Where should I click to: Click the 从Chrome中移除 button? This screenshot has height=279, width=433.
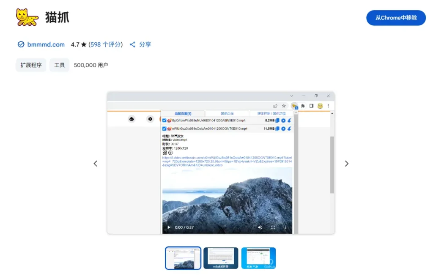pyautogui.click(x=396, y=18)
